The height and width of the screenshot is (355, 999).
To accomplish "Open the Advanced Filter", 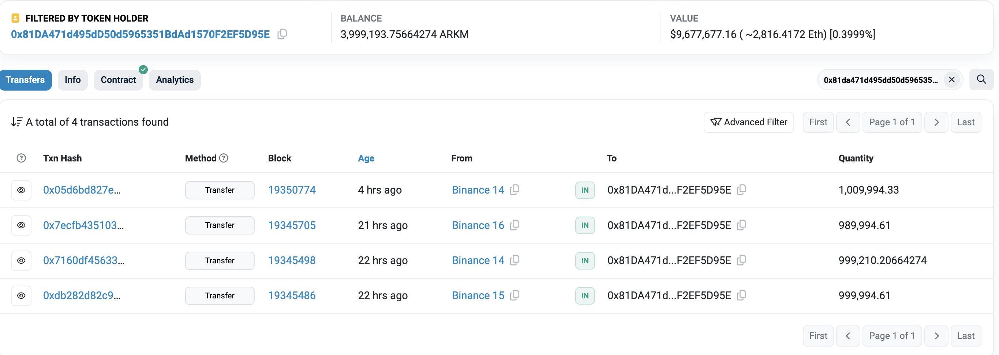I will tap(748, 122).
